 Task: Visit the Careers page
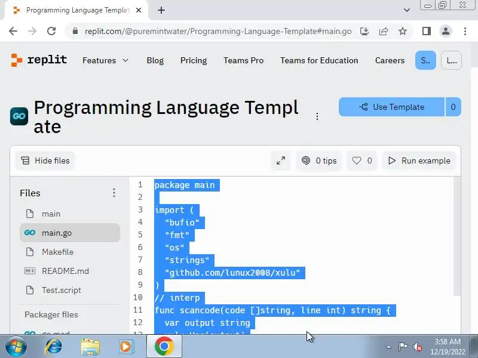click(x=390, y=60)
